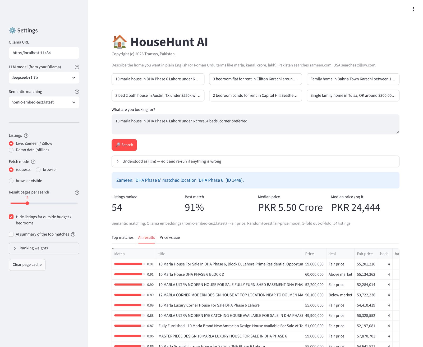The width and height of the screenshot is (423, 347).
Task: Click the HouseHunt AI house logo
Action: 119,42
